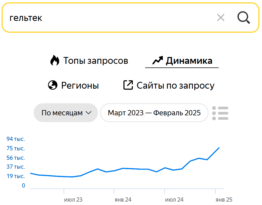Click the globe icon for Регионы
262x205 pixels.
(x=53, y=85)
